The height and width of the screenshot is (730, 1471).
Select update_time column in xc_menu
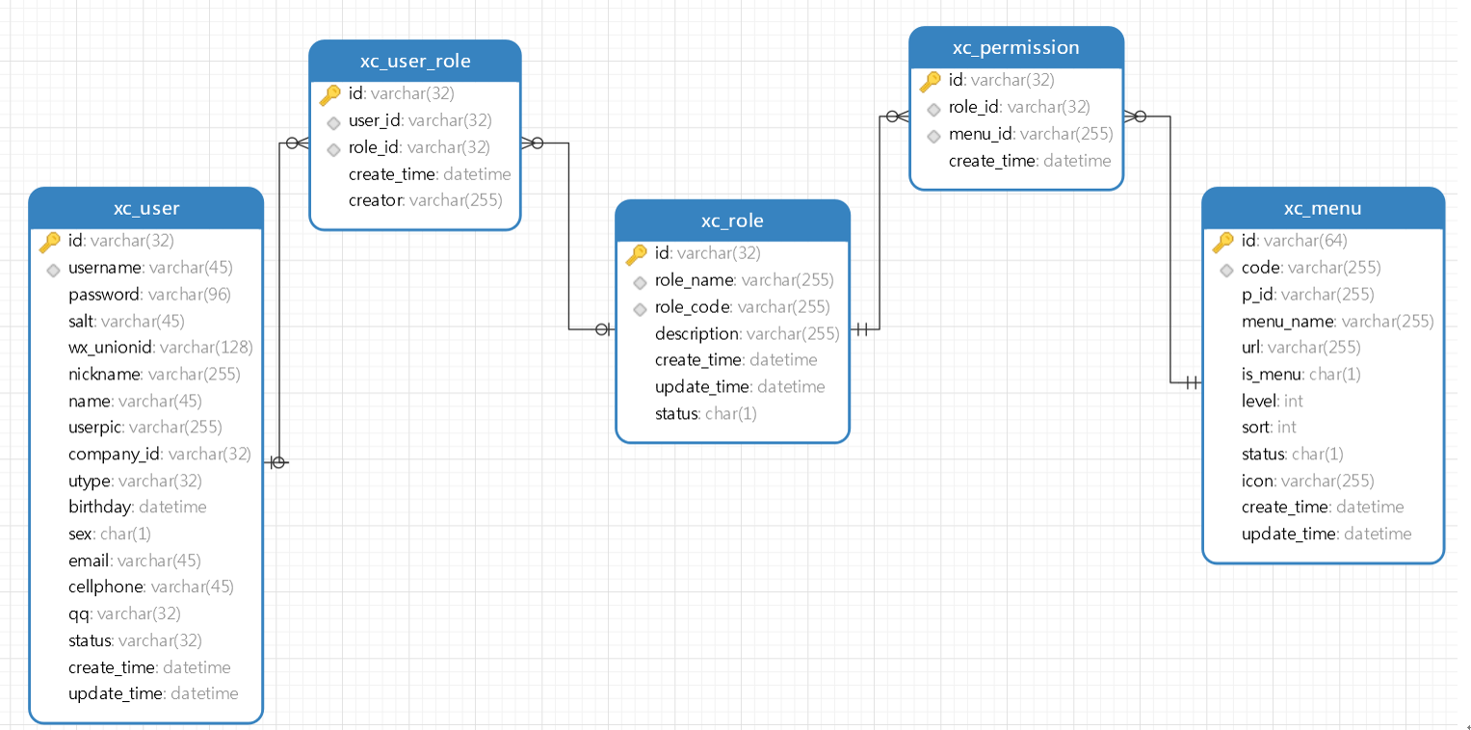[x=1327, y=534]
